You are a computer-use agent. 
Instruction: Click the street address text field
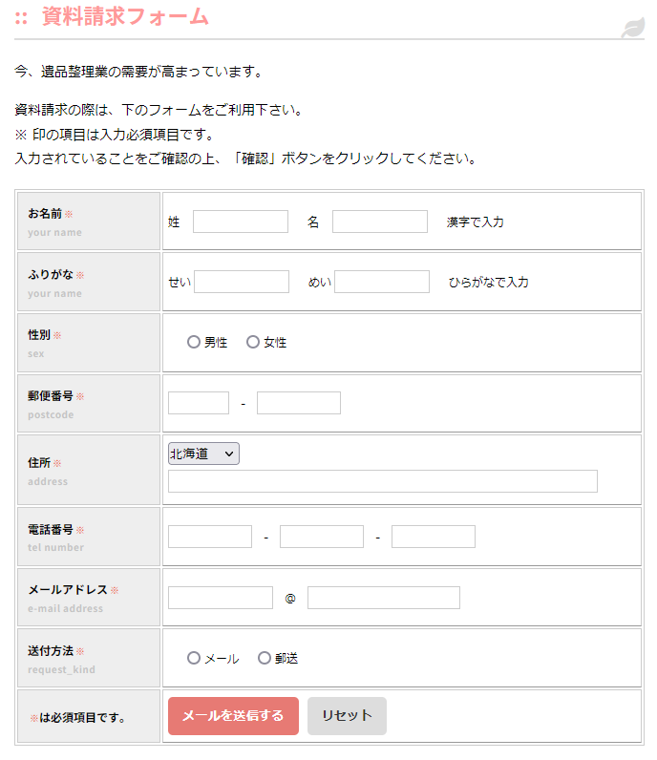(383, 481)
